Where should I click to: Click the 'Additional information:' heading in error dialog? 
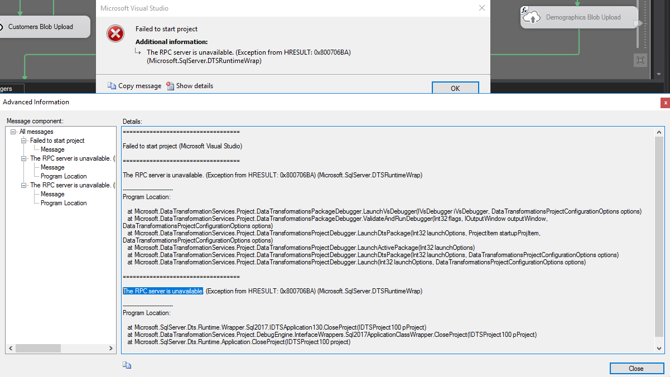click(x=171, y=42)
